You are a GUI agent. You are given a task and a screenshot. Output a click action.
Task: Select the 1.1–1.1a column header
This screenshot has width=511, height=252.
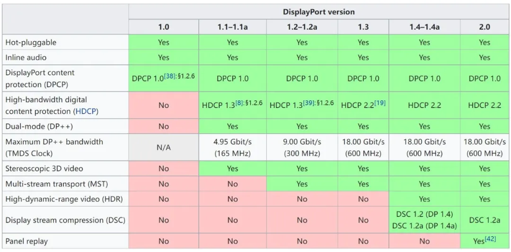(232, 27)
